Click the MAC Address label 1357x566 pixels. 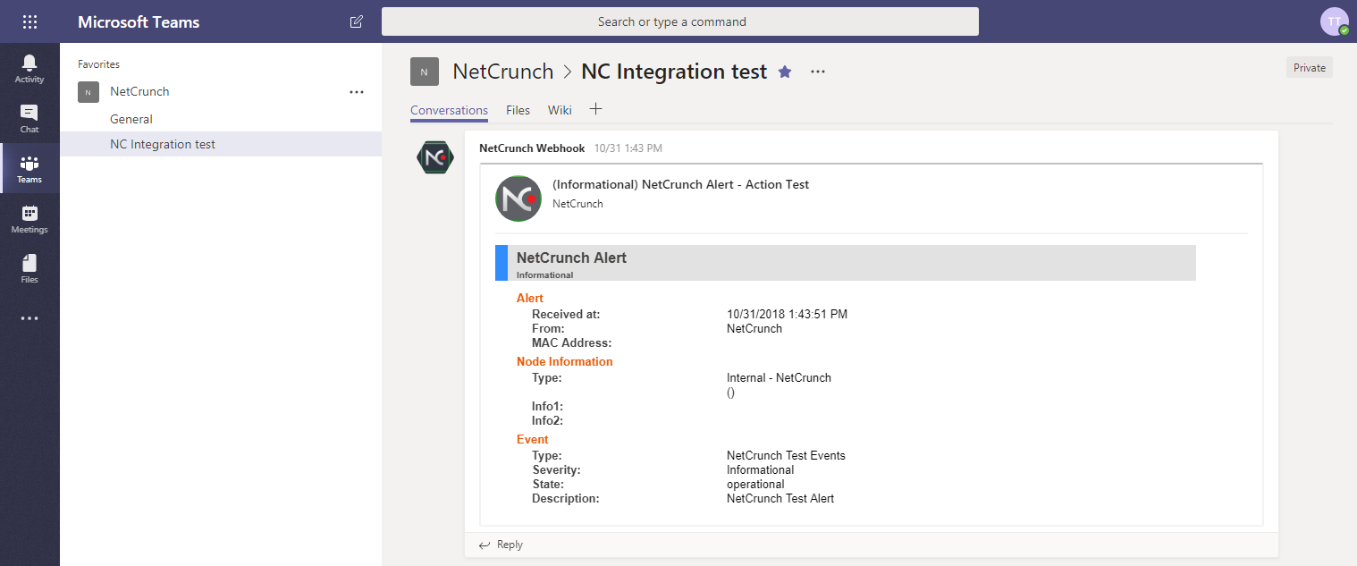coord(571,342)
